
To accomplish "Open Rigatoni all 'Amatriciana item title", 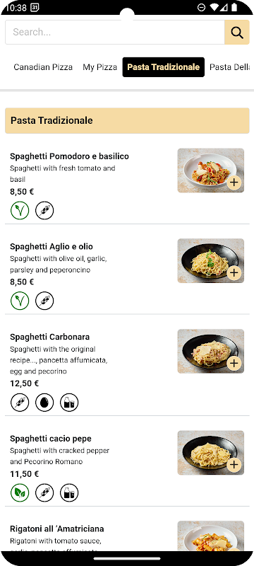I will (57, 529).
